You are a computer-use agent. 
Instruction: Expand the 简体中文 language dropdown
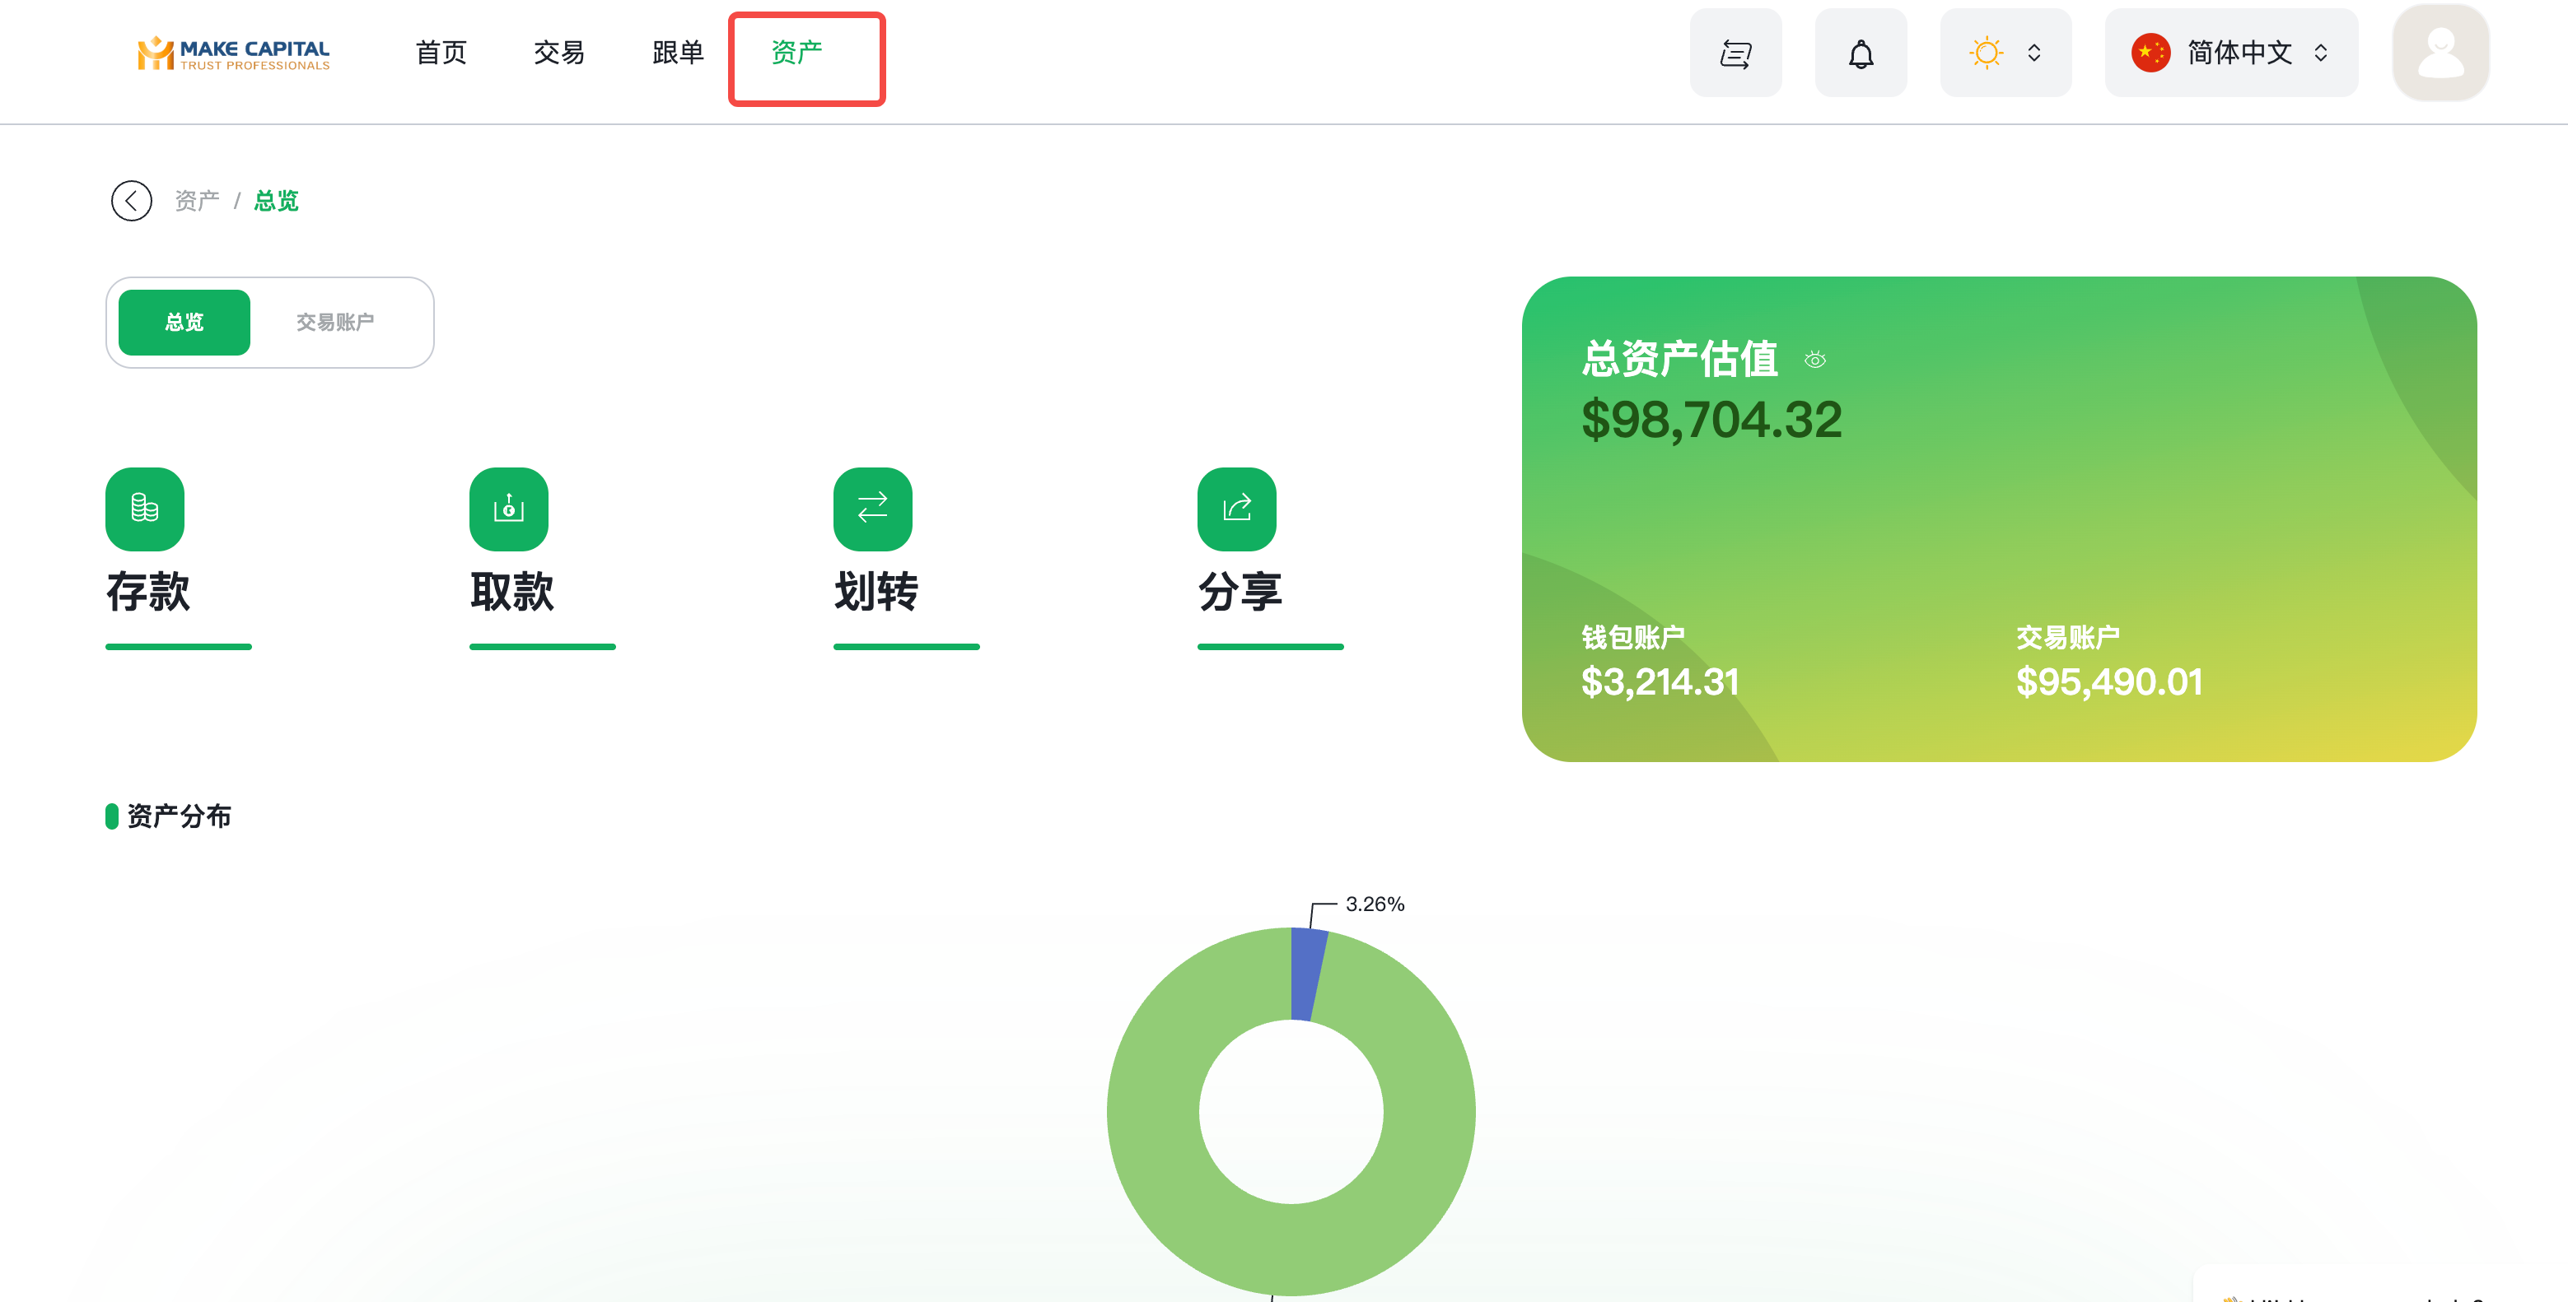tap(2231, 53)
